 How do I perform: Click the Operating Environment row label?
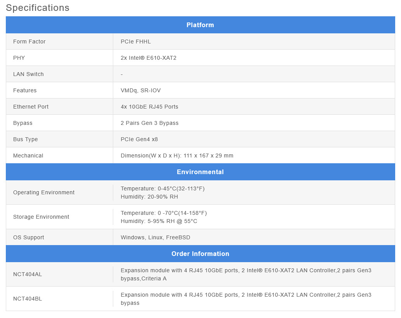pos(44,192)
